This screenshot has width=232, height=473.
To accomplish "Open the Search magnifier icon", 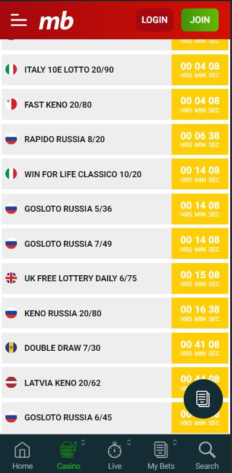I will (207, 449).
